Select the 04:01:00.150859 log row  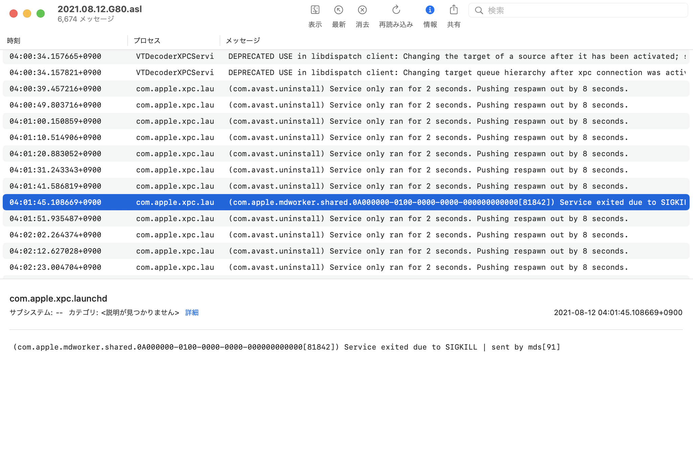pos(346,121)
